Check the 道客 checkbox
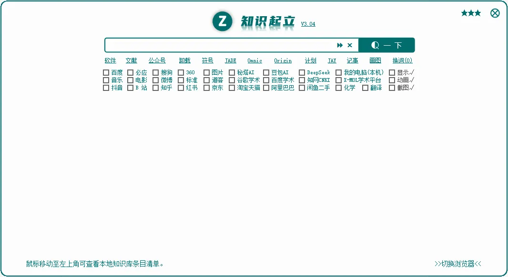Screen dimensions: 508x277 (206, 80)
